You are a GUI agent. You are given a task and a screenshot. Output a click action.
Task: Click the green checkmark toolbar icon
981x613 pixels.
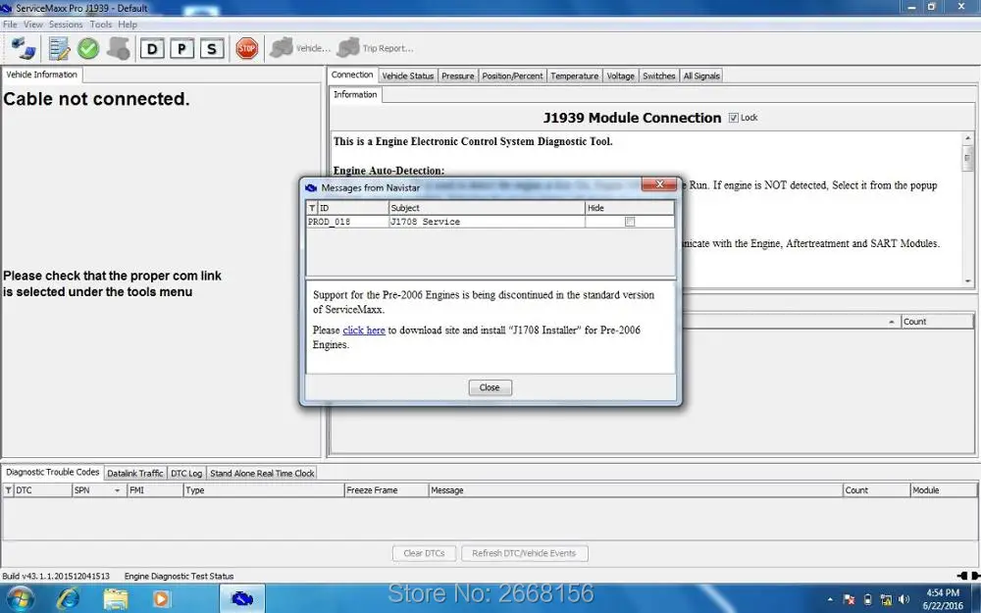[88, 48]
